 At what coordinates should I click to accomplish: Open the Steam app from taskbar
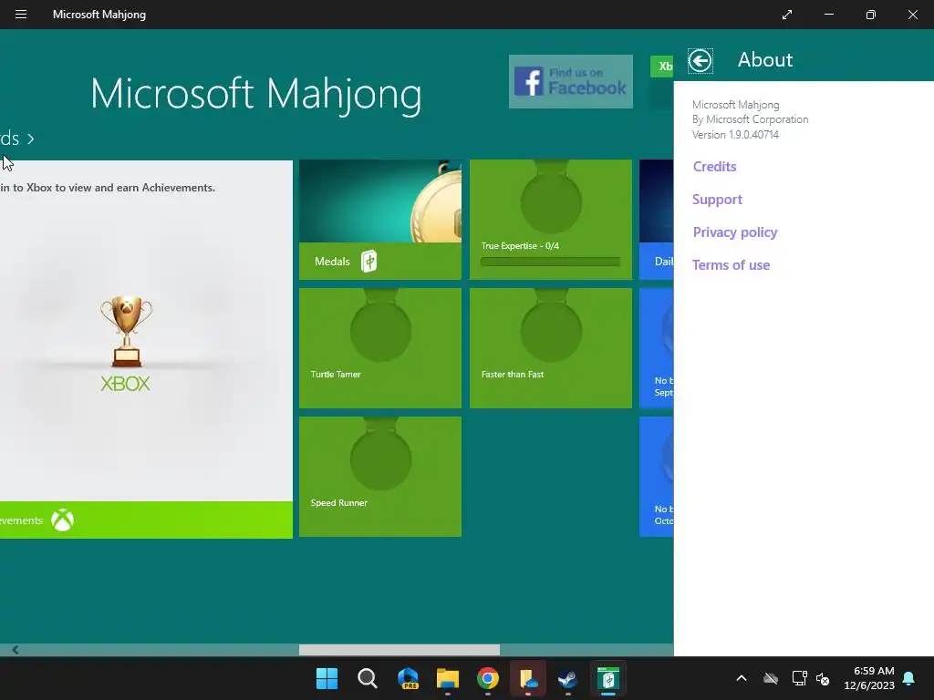coord(567,678)
